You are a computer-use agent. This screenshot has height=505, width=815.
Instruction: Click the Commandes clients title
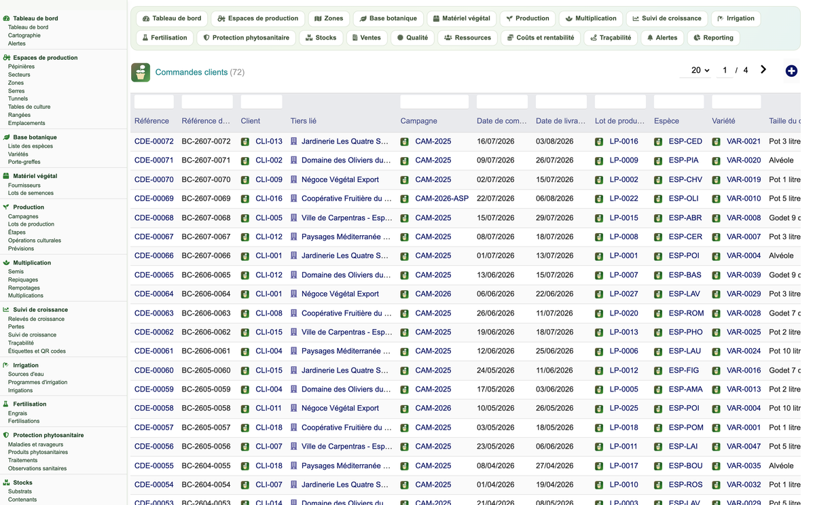[192, 72]
